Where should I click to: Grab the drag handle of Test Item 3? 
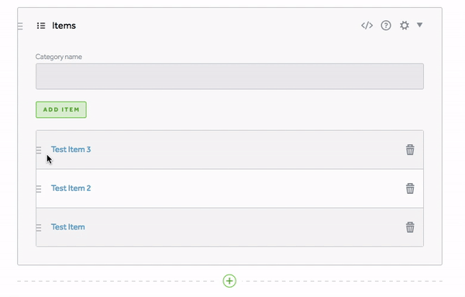click(x=39, y=150)
